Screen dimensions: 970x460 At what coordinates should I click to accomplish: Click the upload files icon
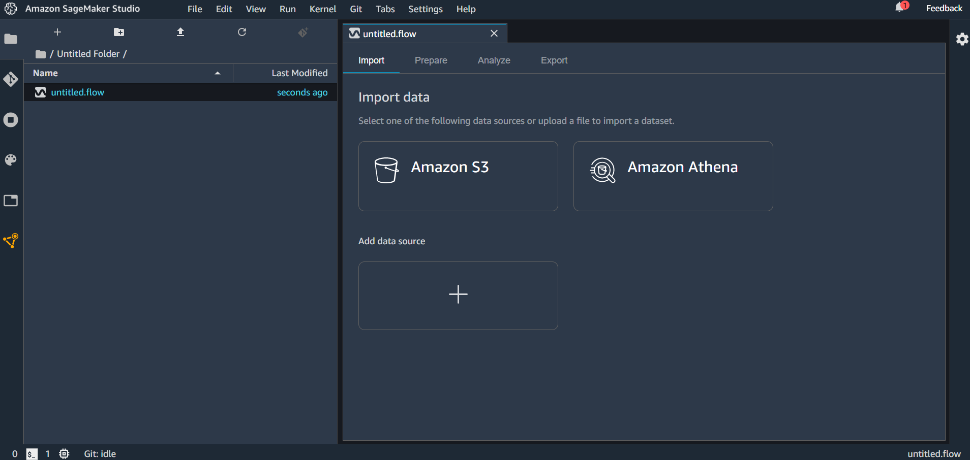(180, 32)
